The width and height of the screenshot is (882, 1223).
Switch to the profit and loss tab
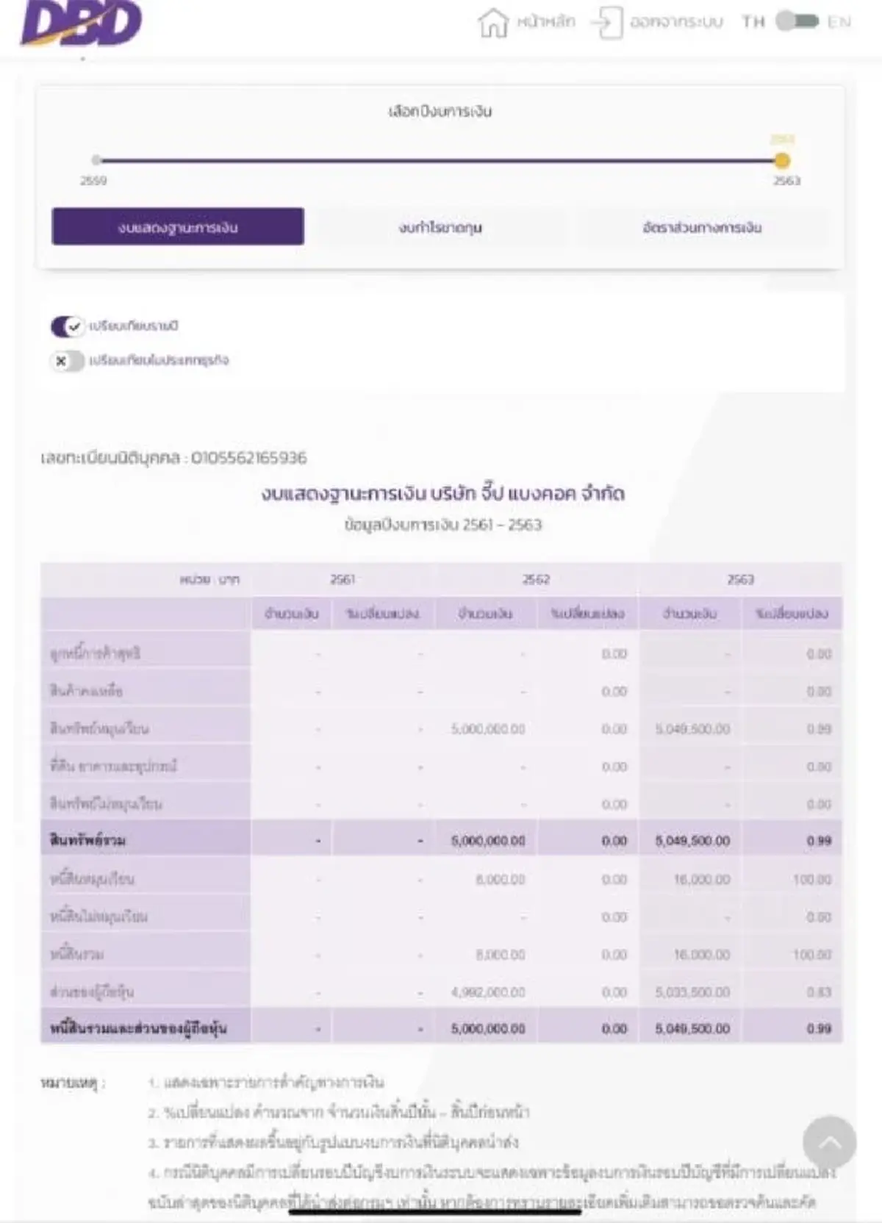tap(440, 228)
